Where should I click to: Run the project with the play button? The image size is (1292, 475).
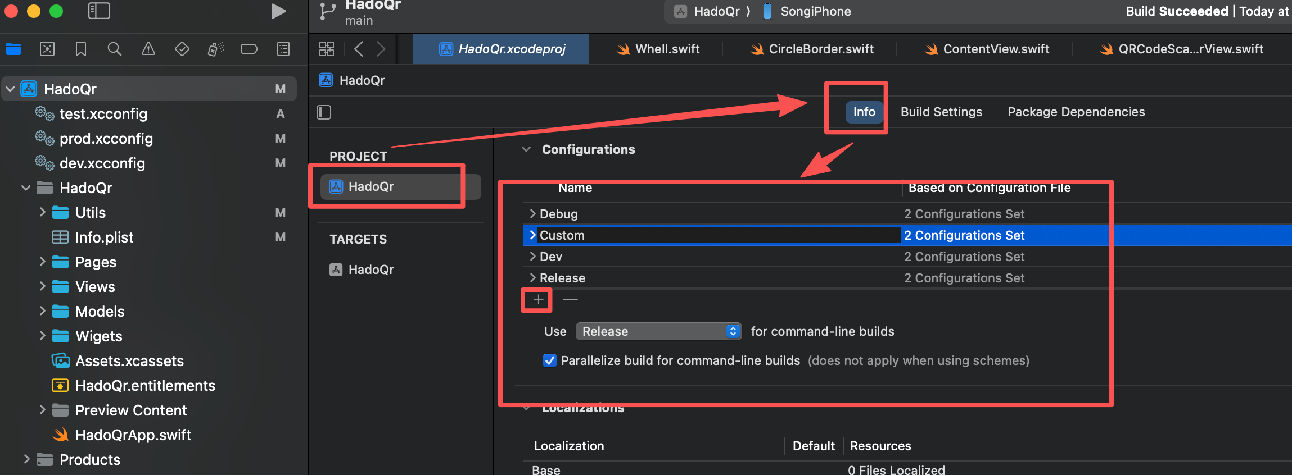pos(278,11)
